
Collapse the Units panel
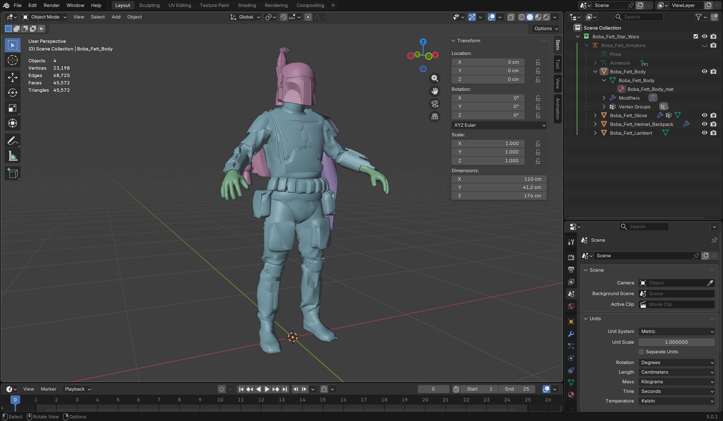pos(585,318)
